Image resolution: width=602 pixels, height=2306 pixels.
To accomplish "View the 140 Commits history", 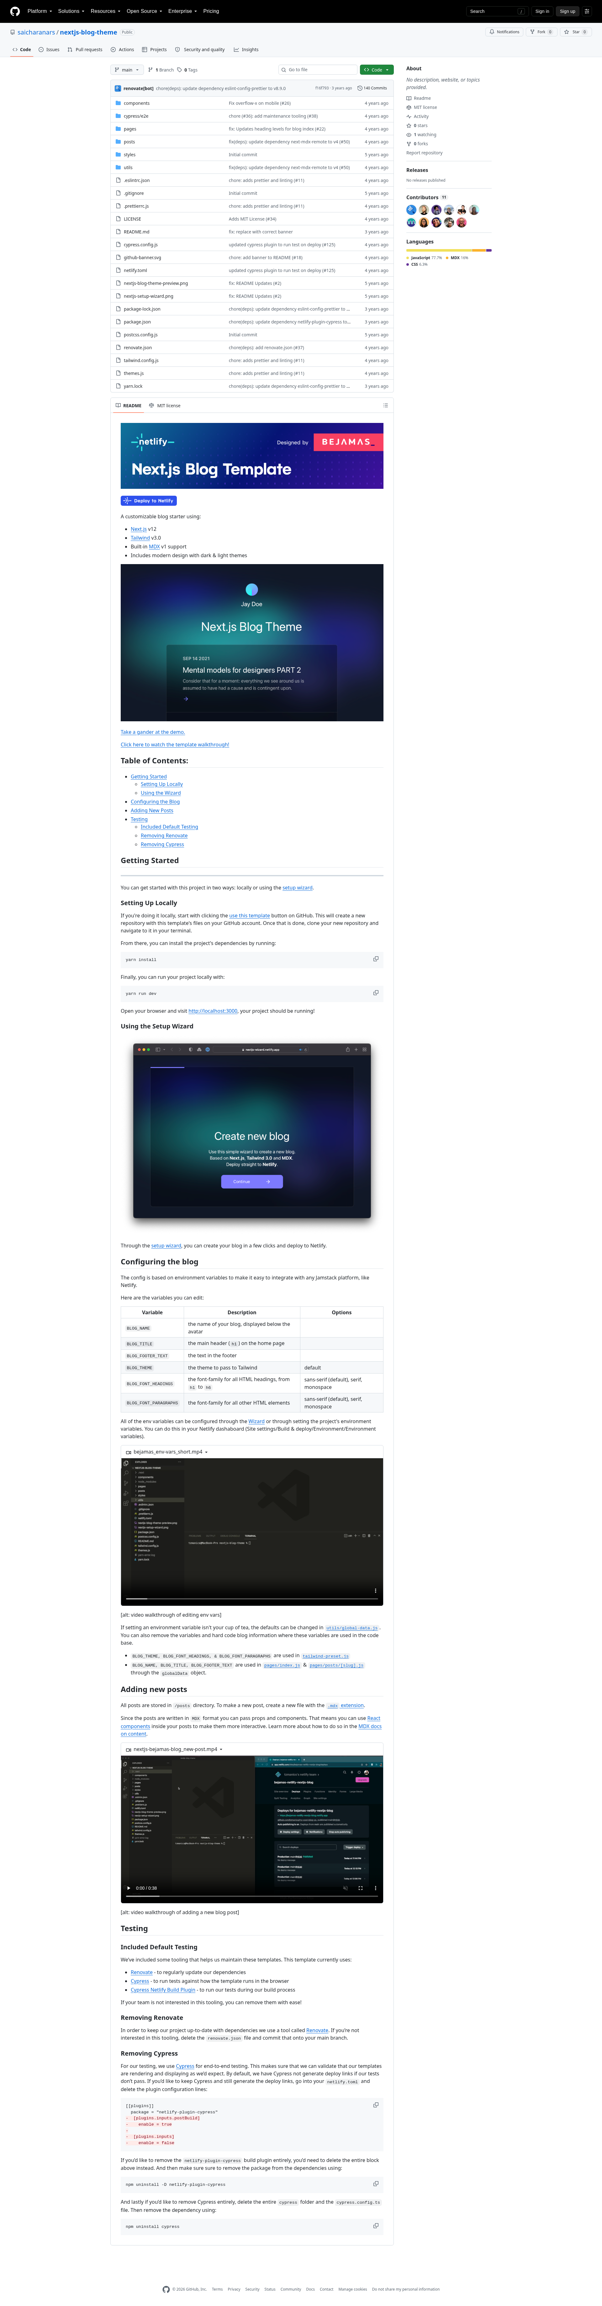I will 372,88.
